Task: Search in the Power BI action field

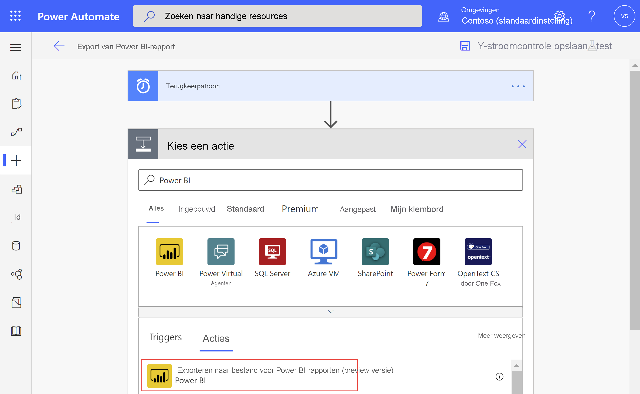Action: tap(331, 179)
